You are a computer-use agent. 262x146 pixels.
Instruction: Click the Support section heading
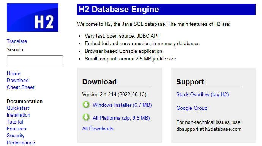[190, 82]
